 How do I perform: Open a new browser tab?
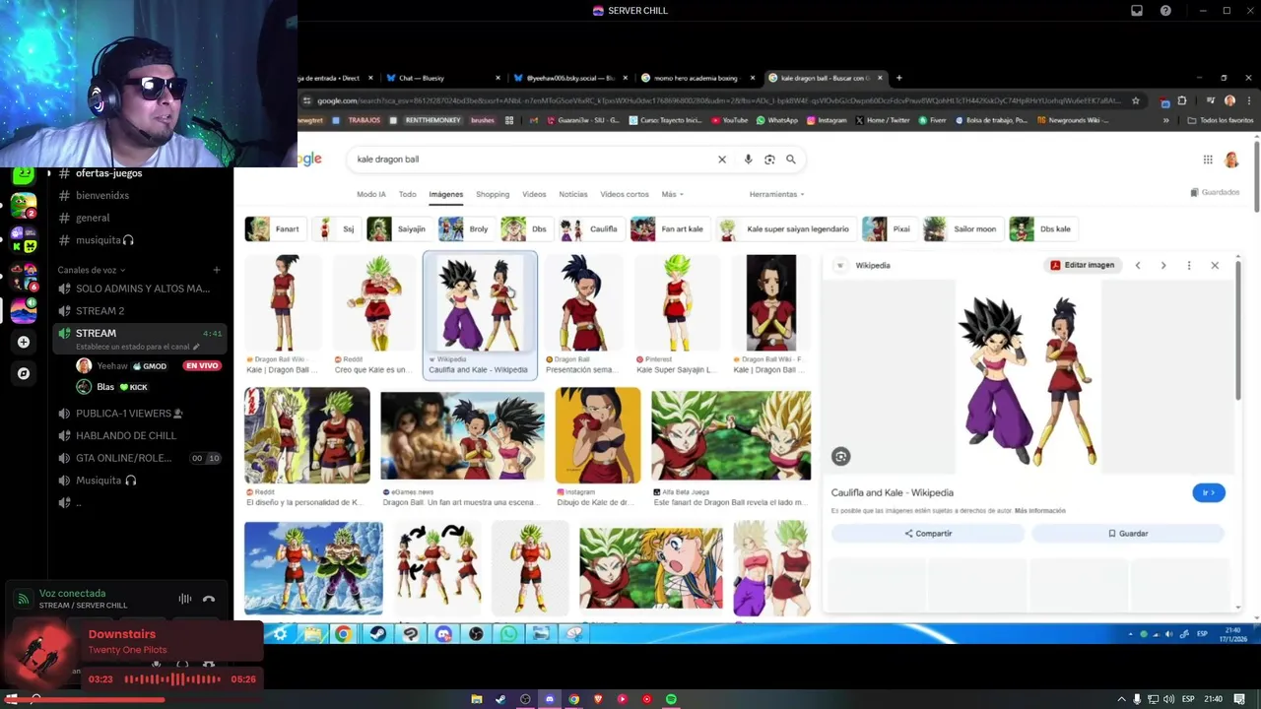pyautogui.click(x=898, y=78)
